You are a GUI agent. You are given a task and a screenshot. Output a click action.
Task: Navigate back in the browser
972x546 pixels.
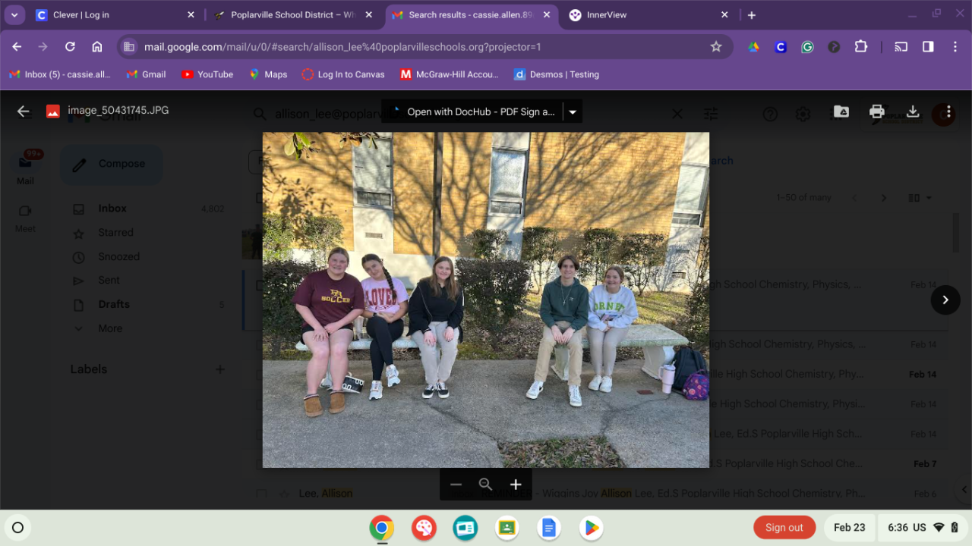17,47
